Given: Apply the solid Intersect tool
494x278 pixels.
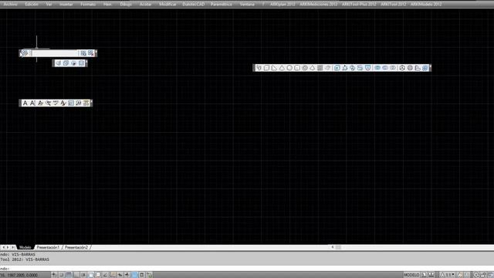Looking at the screenshot, I should coord(393,68).
